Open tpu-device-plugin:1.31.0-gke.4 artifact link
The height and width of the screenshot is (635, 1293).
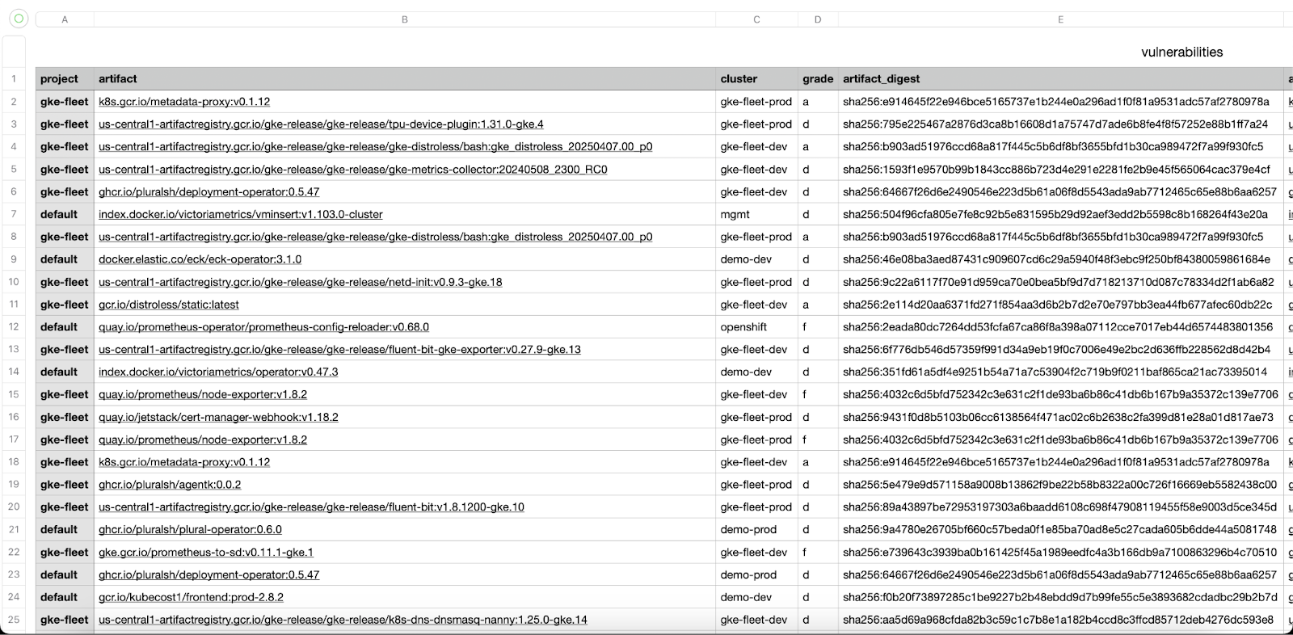321,124
